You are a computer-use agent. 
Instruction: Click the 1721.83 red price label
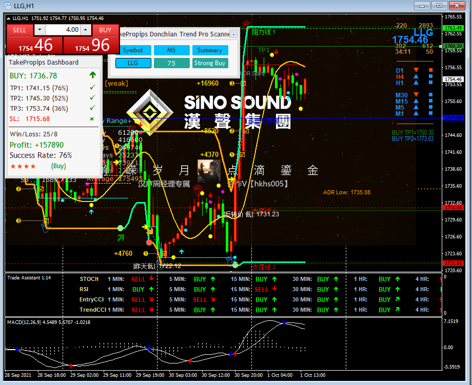[453, 263]
